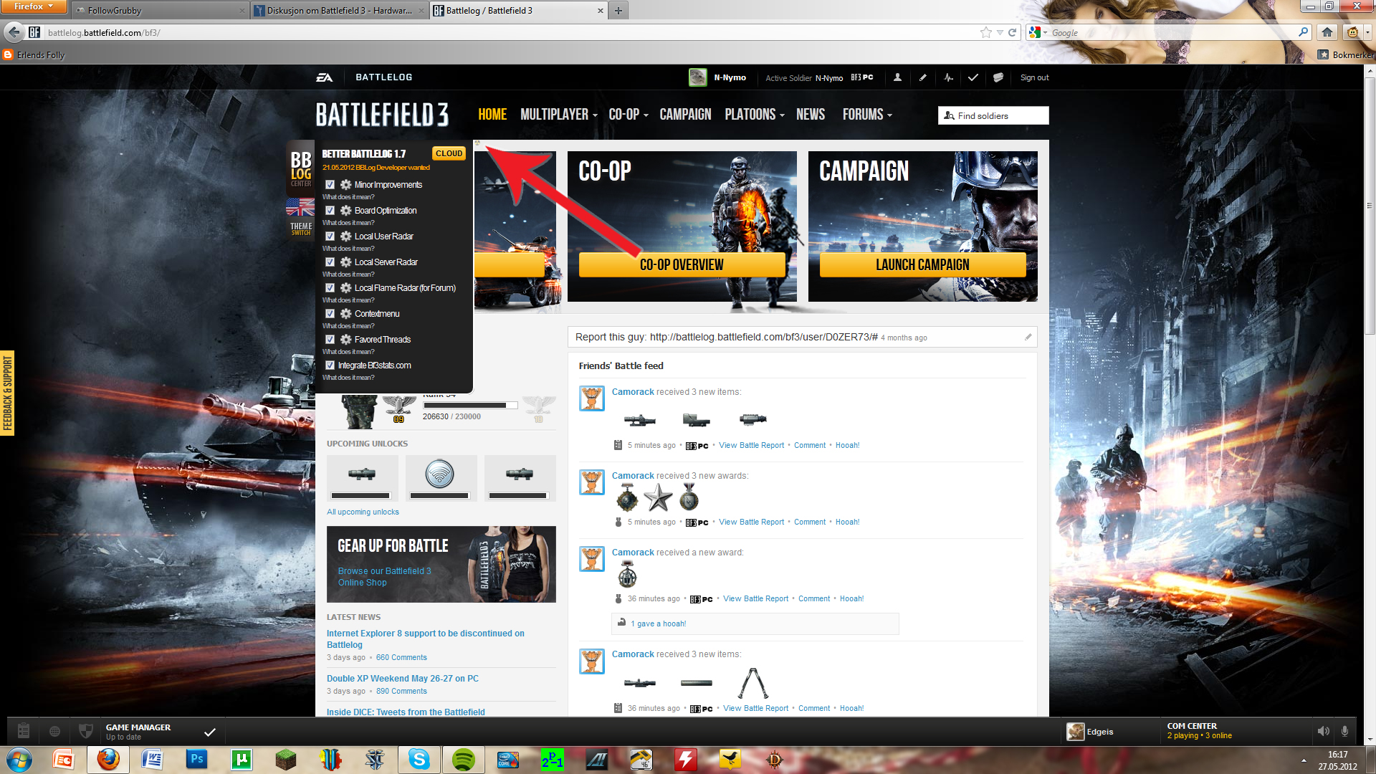
Task: Click the pencil edit icon in header
Action: coord(923,77)
